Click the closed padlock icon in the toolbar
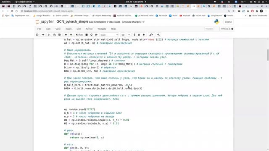Viewport: 269px width, 151px height. [x=139, y=35]
